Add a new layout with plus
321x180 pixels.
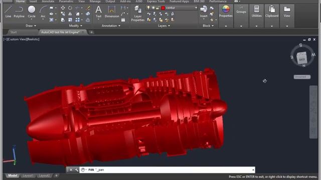click(56, 175)
